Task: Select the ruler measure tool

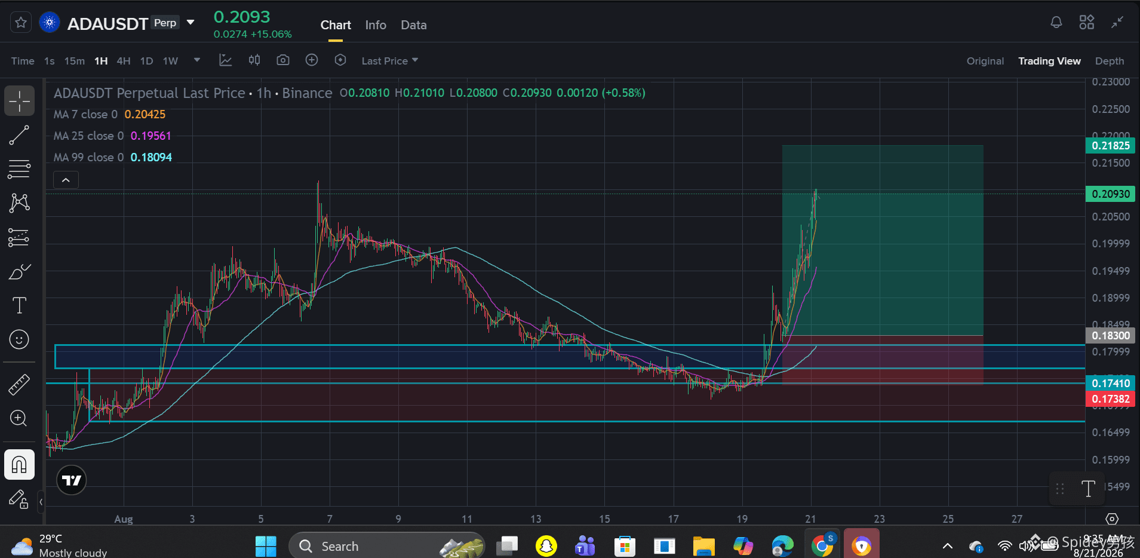Action: 19,384
